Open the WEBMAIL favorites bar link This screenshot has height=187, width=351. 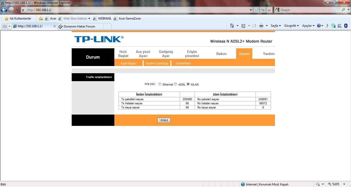(x=102, y=18)
